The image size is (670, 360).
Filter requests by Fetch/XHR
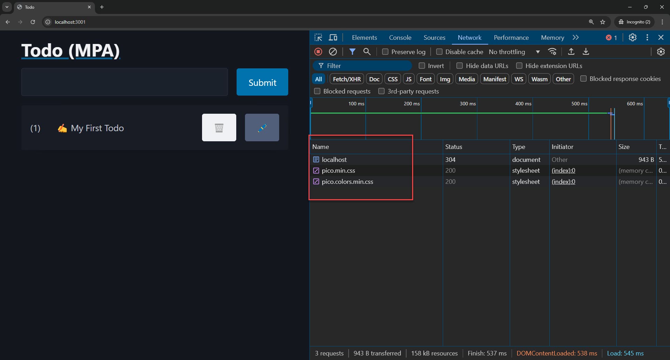[347, 79]
